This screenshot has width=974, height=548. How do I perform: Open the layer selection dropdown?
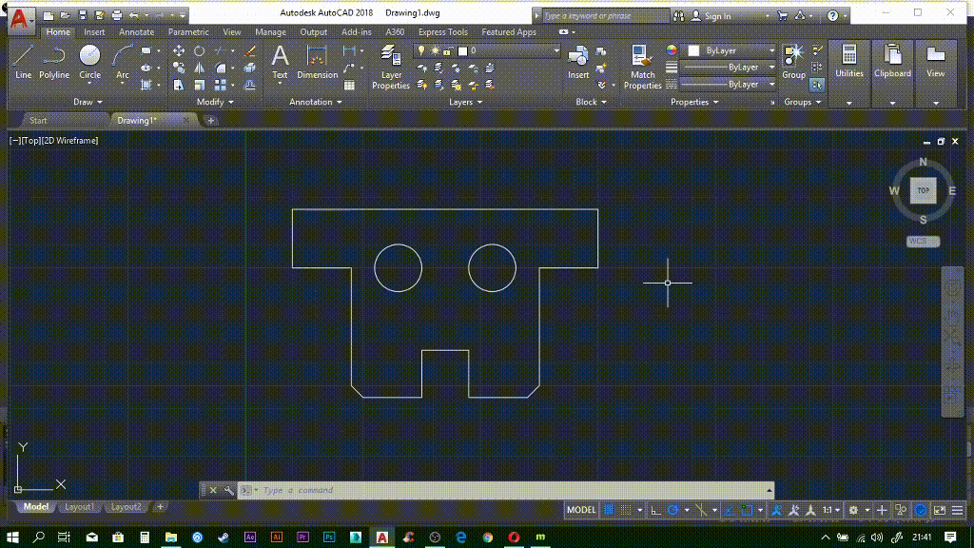[487, 50]
